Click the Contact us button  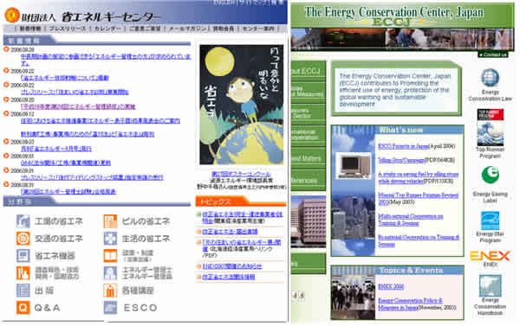[495, 54]
